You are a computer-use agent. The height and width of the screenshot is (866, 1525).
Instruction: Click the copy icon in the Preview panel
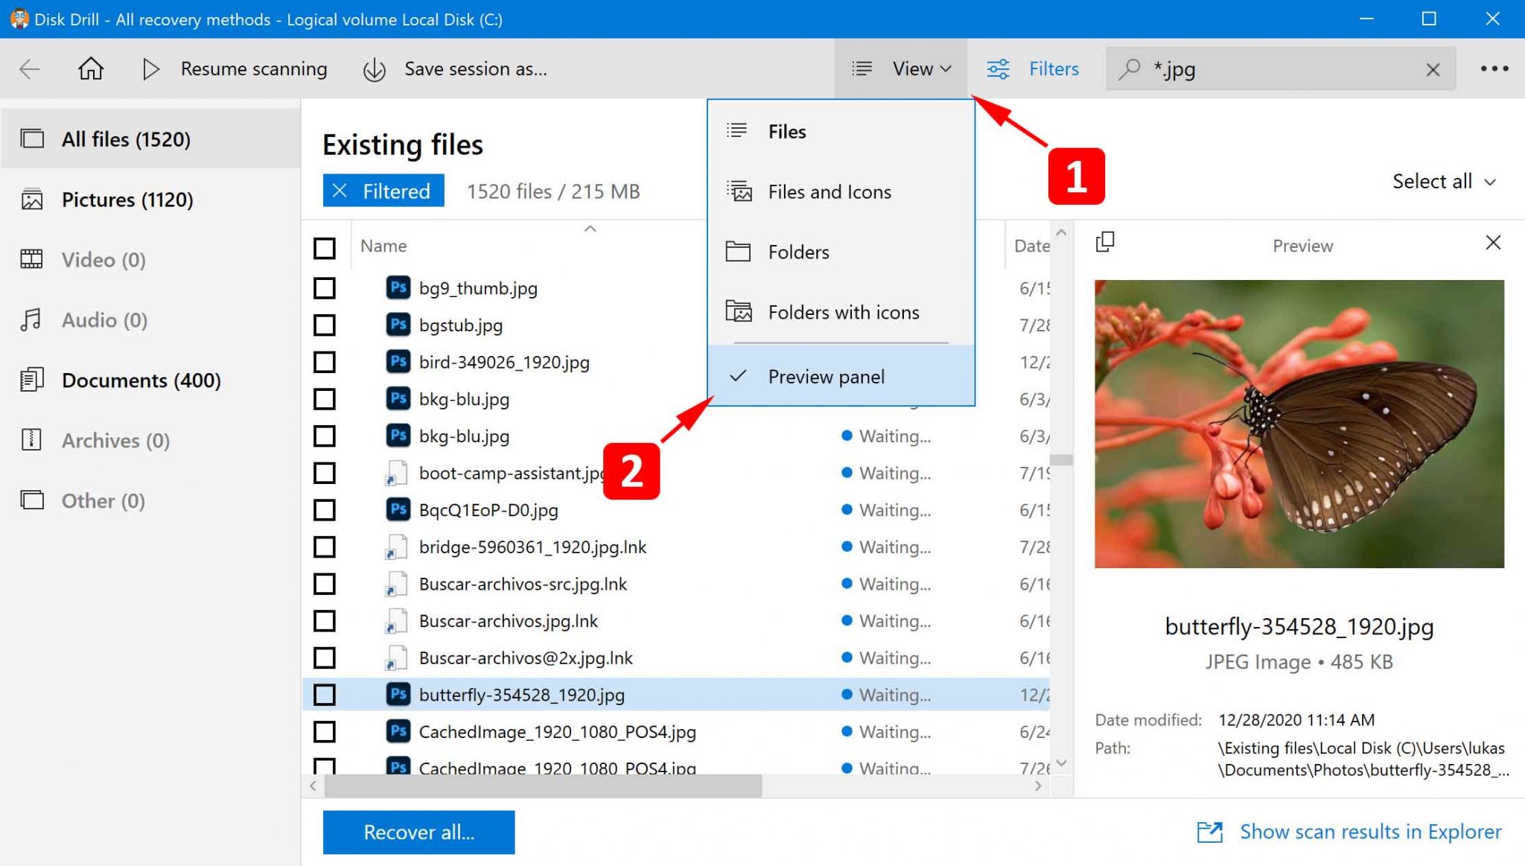click(x=1105, y=242)
